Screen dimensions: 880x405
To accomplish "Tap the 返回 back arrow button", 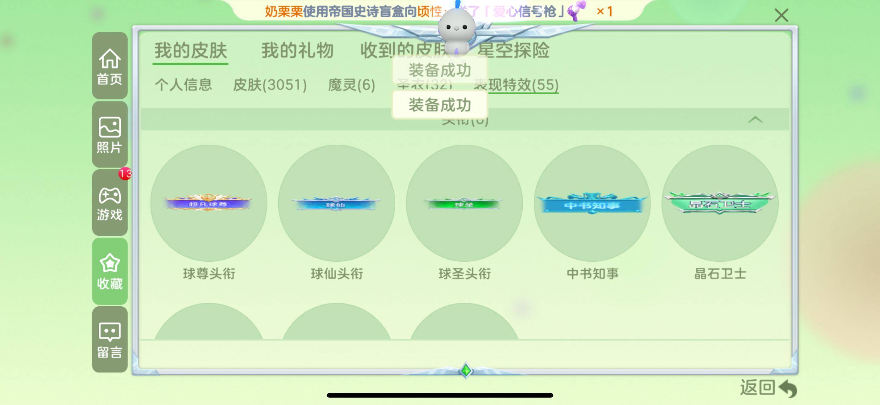I will coord(768,388).
